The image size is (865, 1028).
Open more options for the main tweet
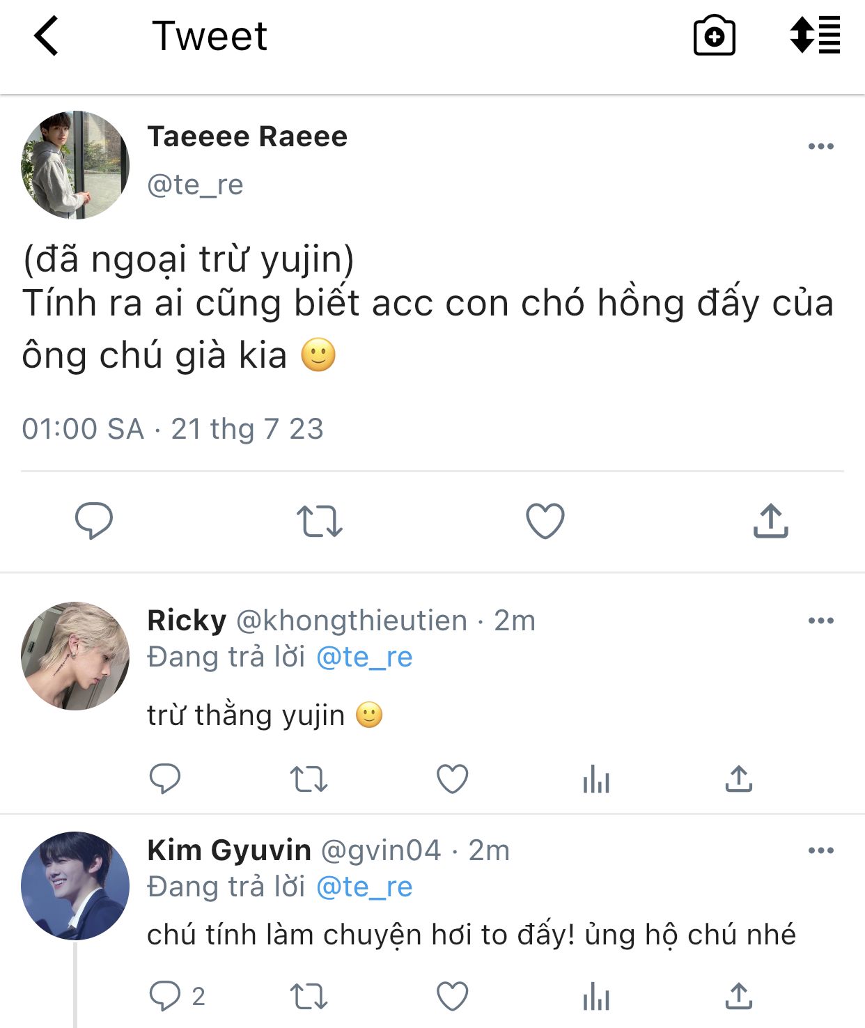tap(820, 146)
